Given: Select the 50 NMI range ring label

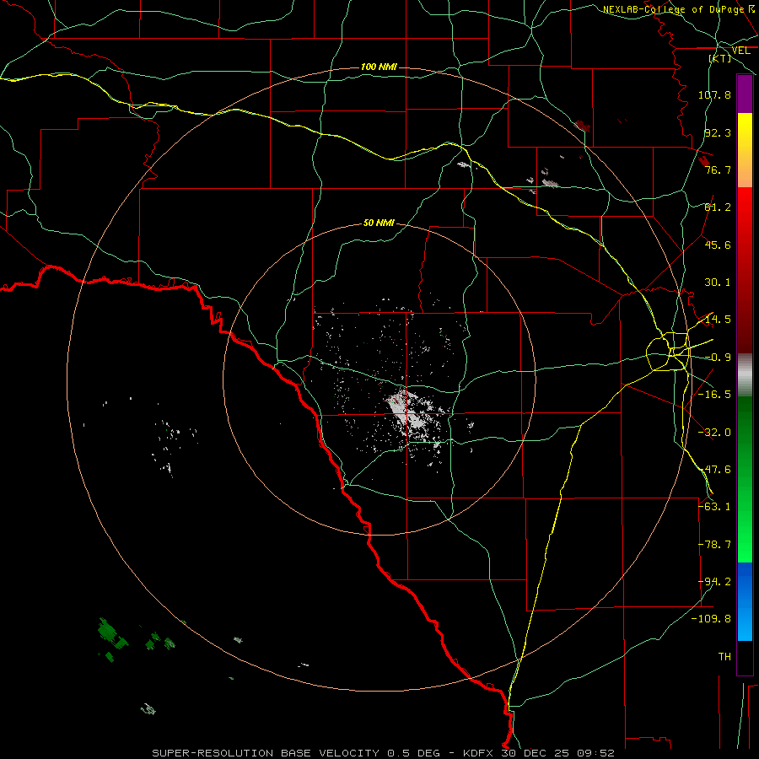Looking at the screenshot, I should 379,223.
